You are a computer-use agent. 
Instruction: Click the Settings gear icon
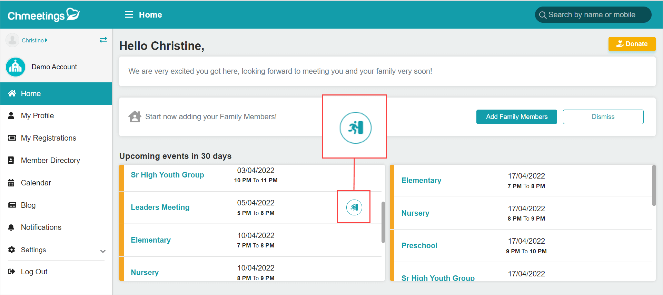point(12,250)
